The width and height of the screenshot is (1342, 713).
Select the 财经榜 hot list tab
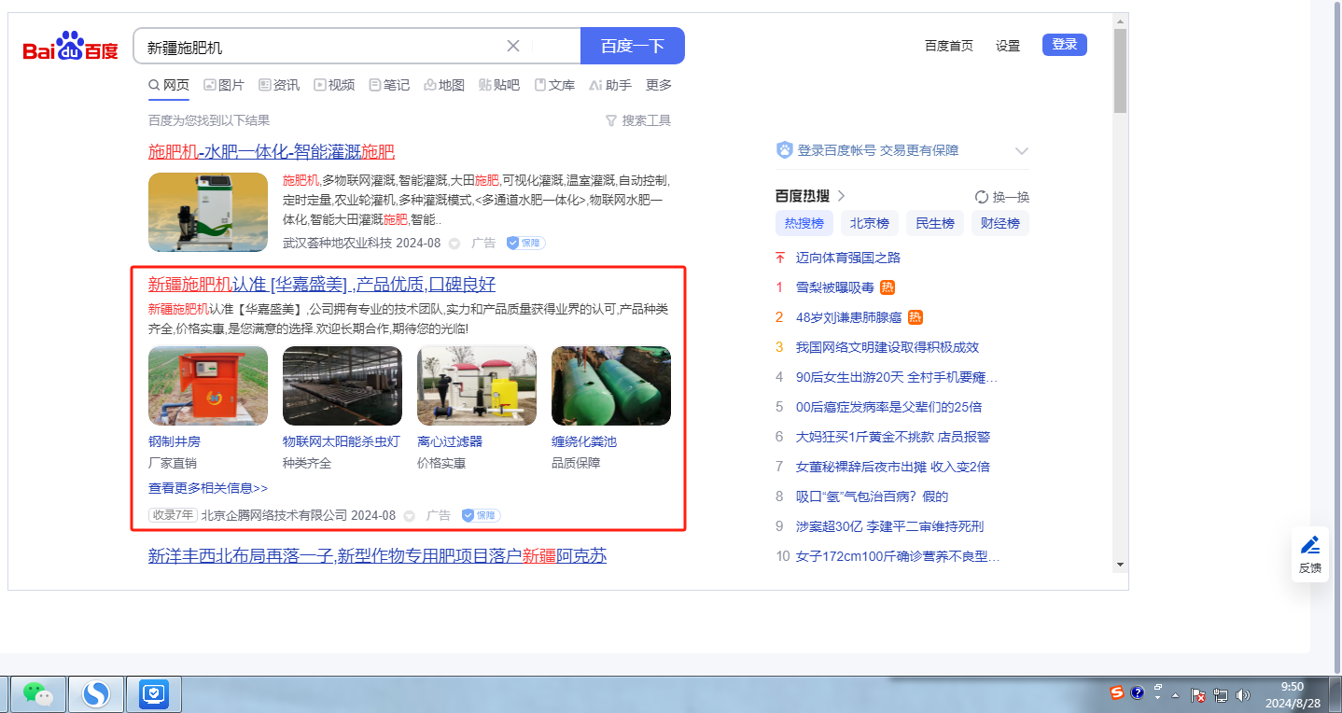coord(1000,223)
